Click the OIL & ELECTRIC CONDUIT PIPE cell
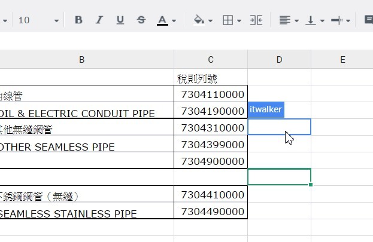 coord(87,111)
